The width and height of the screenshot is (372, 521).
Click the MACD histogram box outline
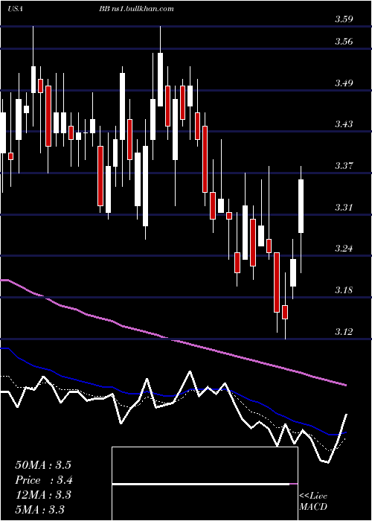tap(205, 484)
